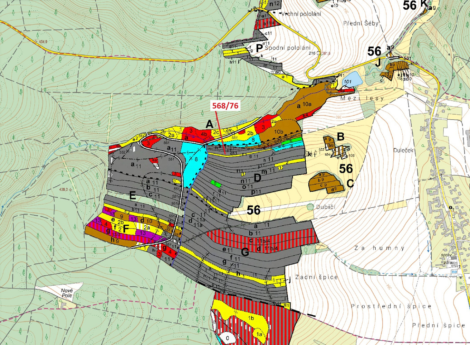Select the Duleček village label
Image resolution: width=470 pixels, height=345 pixels.
[403, 150]
